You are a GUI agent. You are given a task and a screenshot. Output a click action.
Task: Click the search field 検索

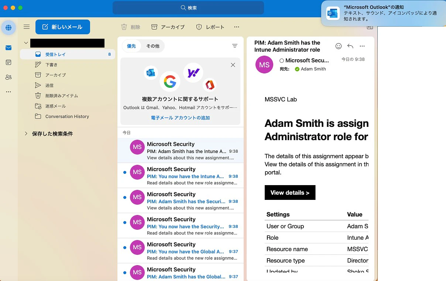click(188, 8)
